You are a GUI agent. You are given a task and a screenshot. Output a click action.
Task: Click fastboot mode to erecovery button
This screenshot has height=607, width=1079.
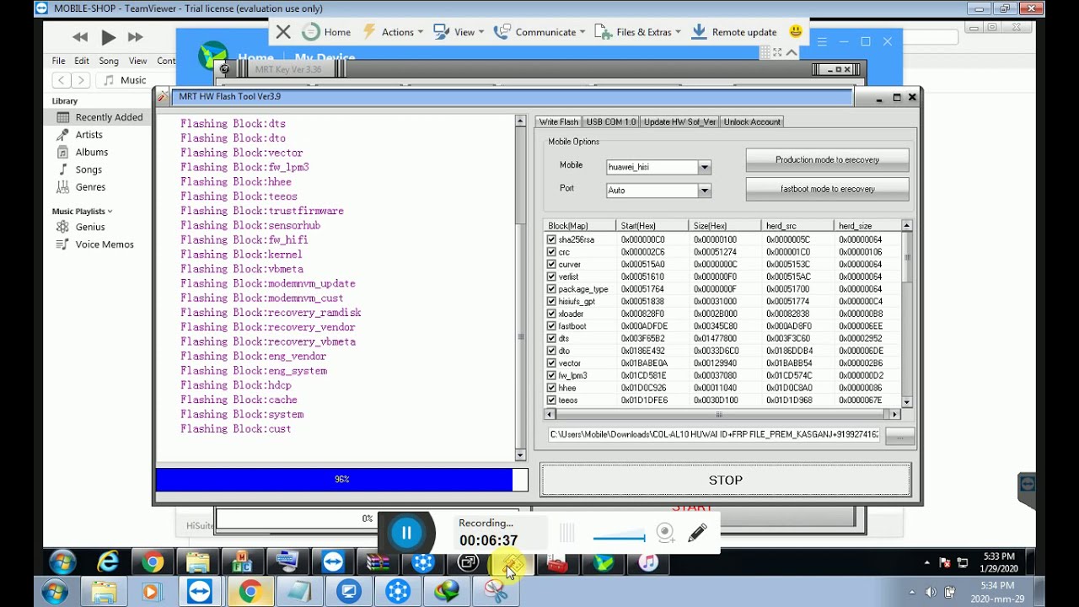[x=827, y=189]
